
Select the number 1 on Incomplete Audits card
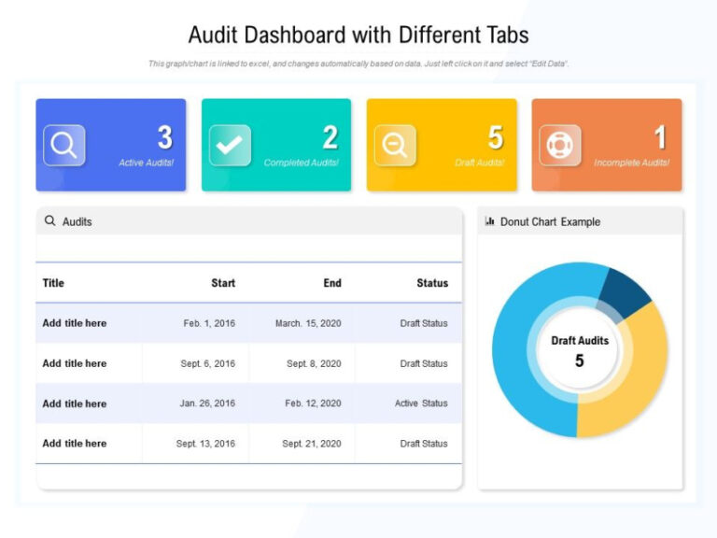tap(660, 137)
